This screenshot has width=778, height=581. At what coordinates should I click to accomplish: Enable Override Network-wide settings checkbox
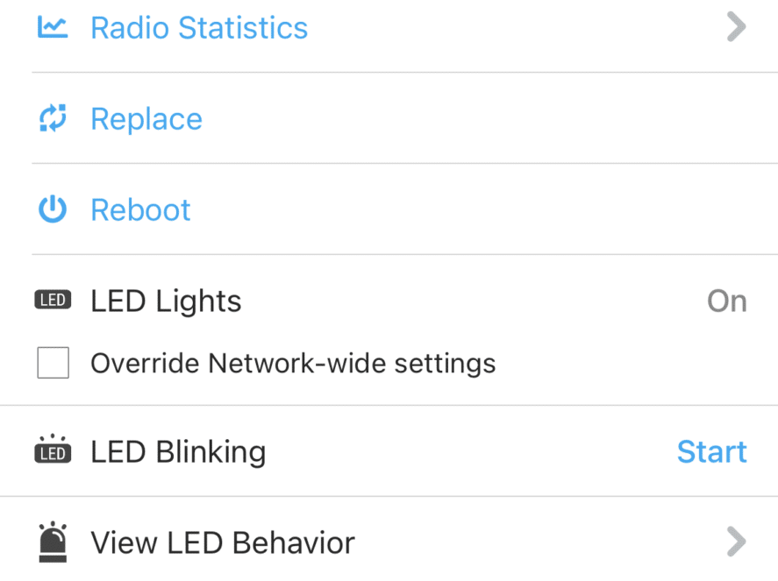tap(54, 363)
